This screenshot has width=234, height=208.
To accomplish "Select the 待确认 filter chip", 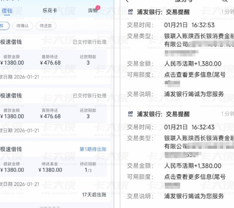I will (23, 26).
